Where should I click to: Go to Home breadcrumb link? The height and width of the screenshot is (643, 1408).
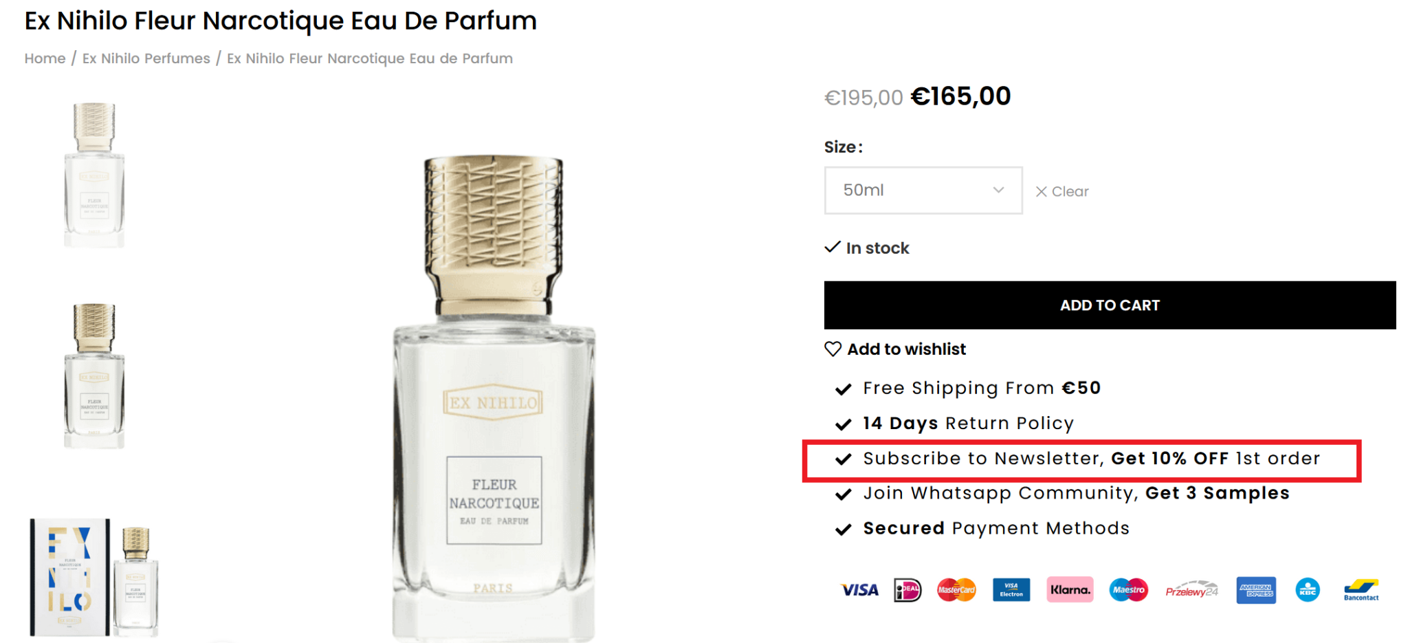click(45, 58)
